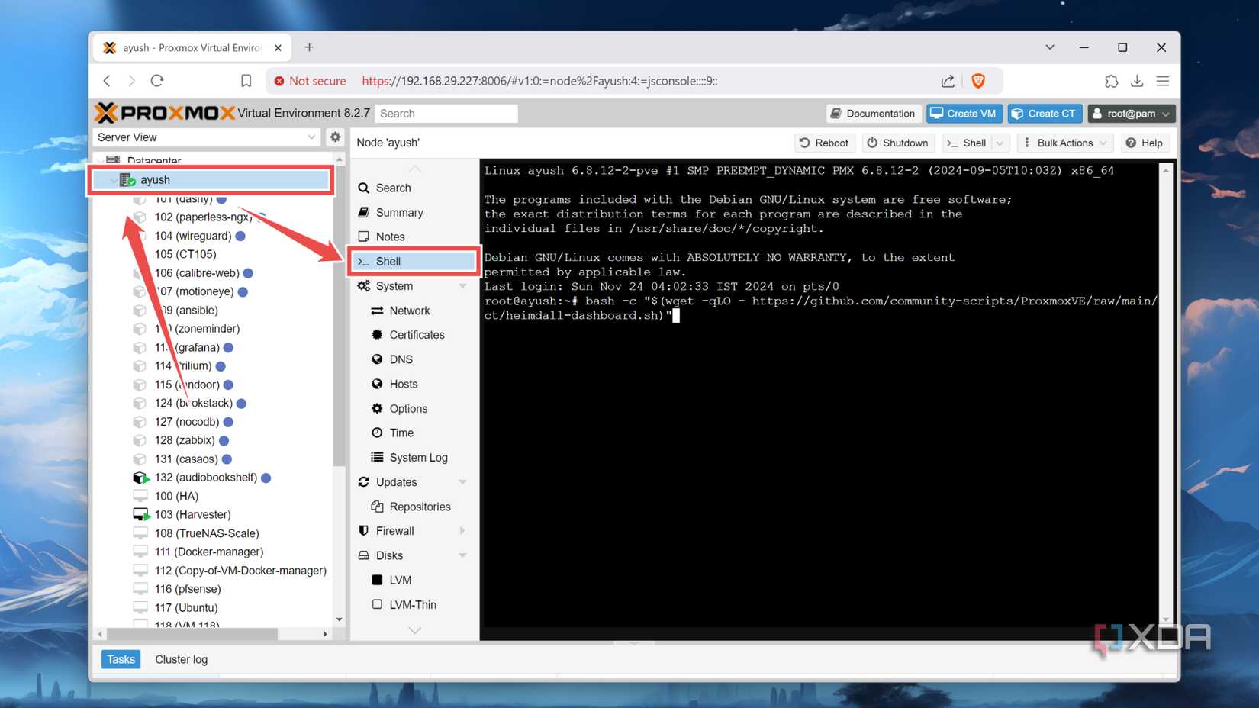Select the Network icon under System
Image resolution: width=1259 pixels, height=708 pixels.
pos(375,311)
